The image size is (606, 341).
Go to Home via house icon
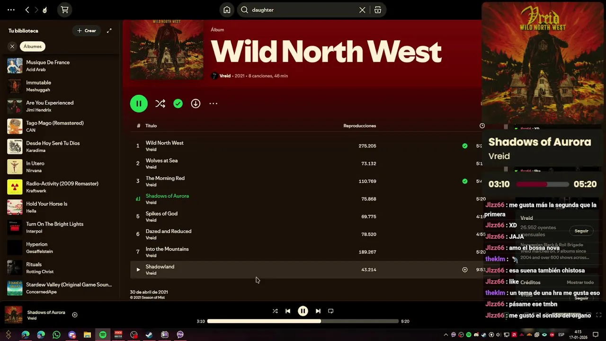click(227, 9)
